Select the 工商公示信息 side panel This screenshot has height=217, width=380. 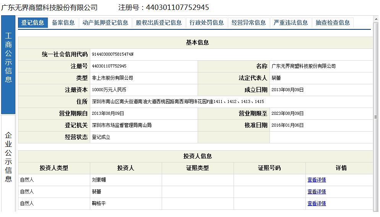coord(8,65)
